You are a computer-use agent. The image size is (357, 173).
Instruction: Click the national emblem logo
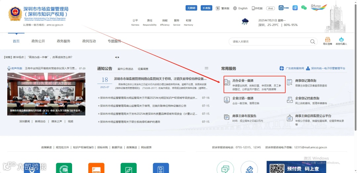[15, 14]
